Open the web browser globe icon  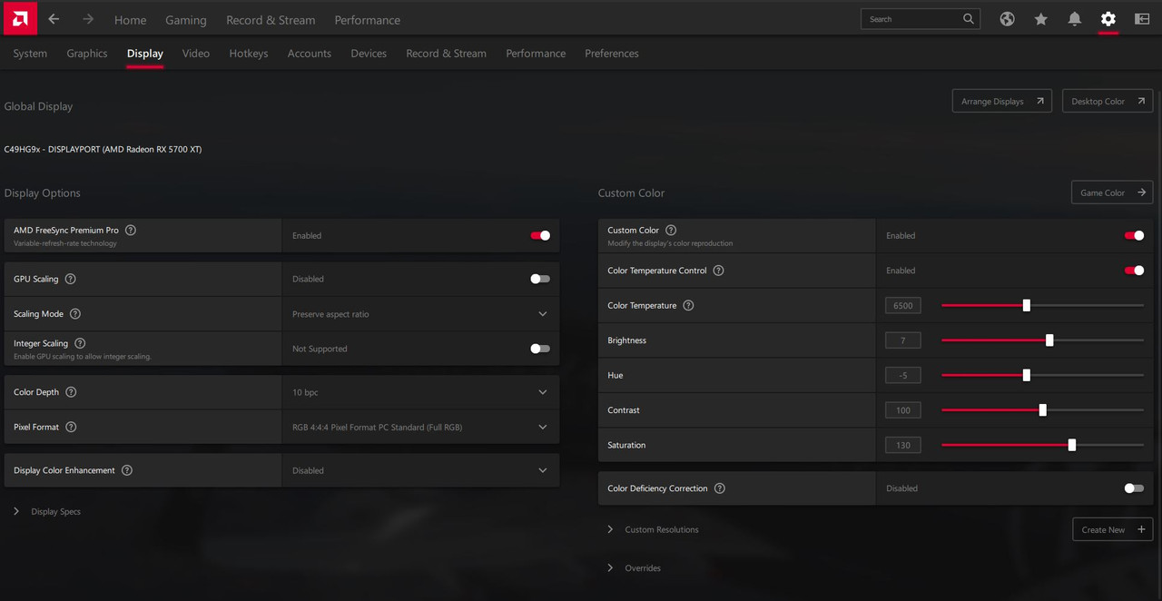(x=1007, y=19)
